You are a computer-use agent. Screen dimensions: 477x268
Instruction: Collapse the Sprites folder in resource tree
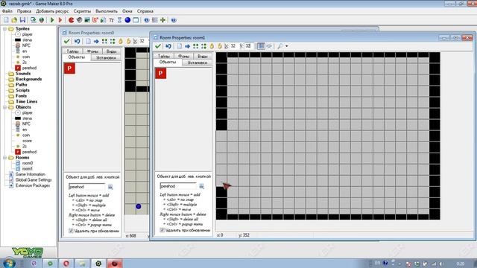[x=5, y=29]
